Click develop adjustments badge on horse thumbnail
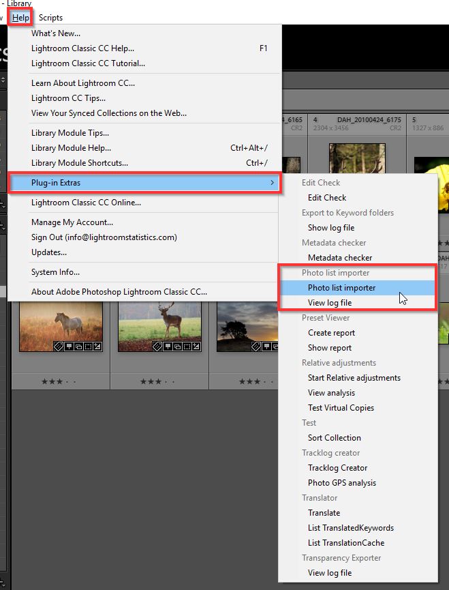Image resolution: width=449 pixels, height=590 pixels. (x=97, y=346)
